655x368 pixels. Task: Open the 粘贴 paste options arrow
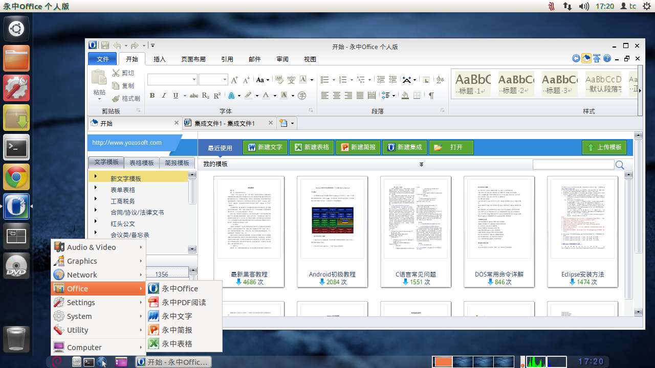[x=99, y=100]
